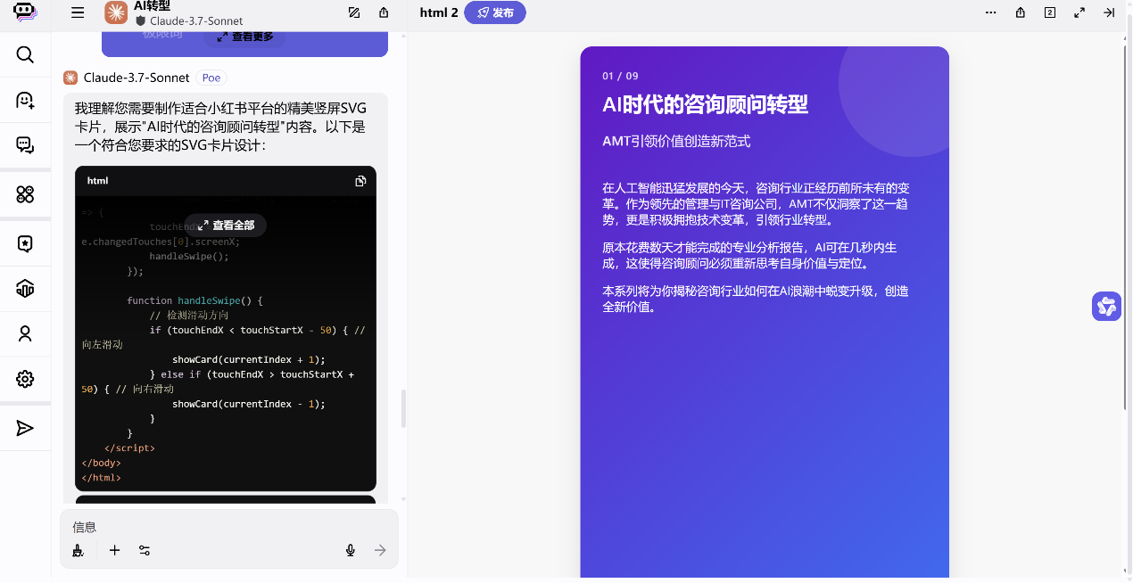
Task: Open the version number 2 icon
Action: (x=1050, y=12)
